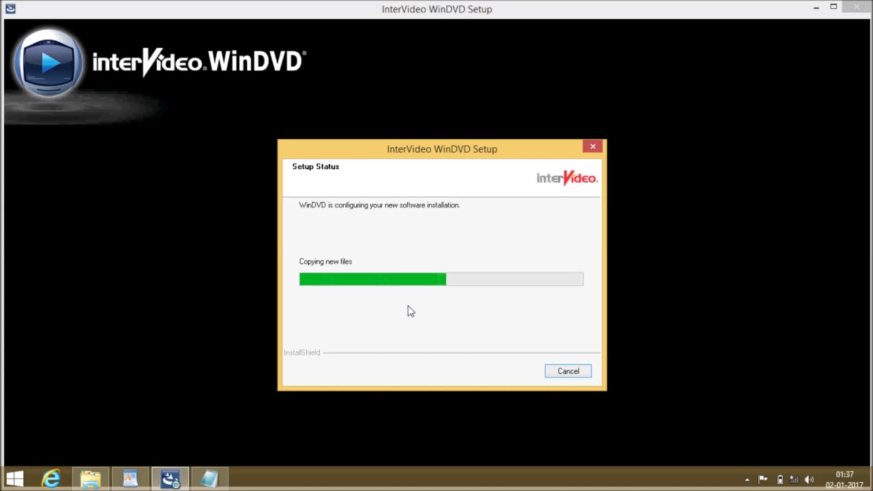Click 'WinDVD is configuring your new software' text

coord(379,205)
